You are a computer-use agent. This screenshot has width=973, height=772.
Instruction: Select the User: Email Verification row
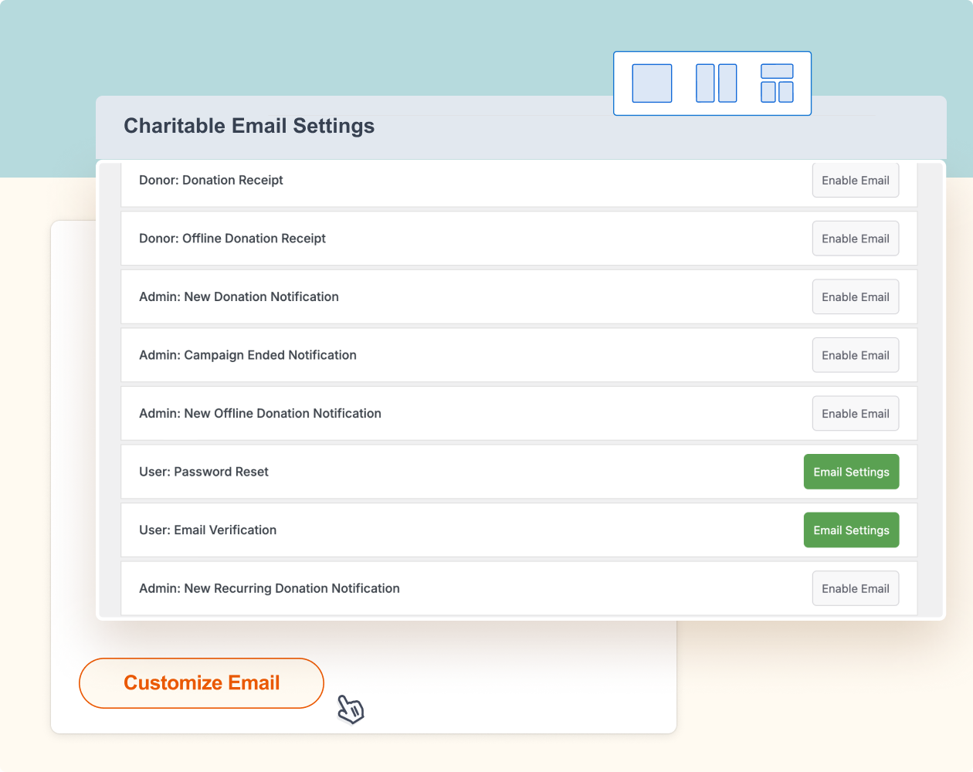pyautogui.click(x=463, y=530)
